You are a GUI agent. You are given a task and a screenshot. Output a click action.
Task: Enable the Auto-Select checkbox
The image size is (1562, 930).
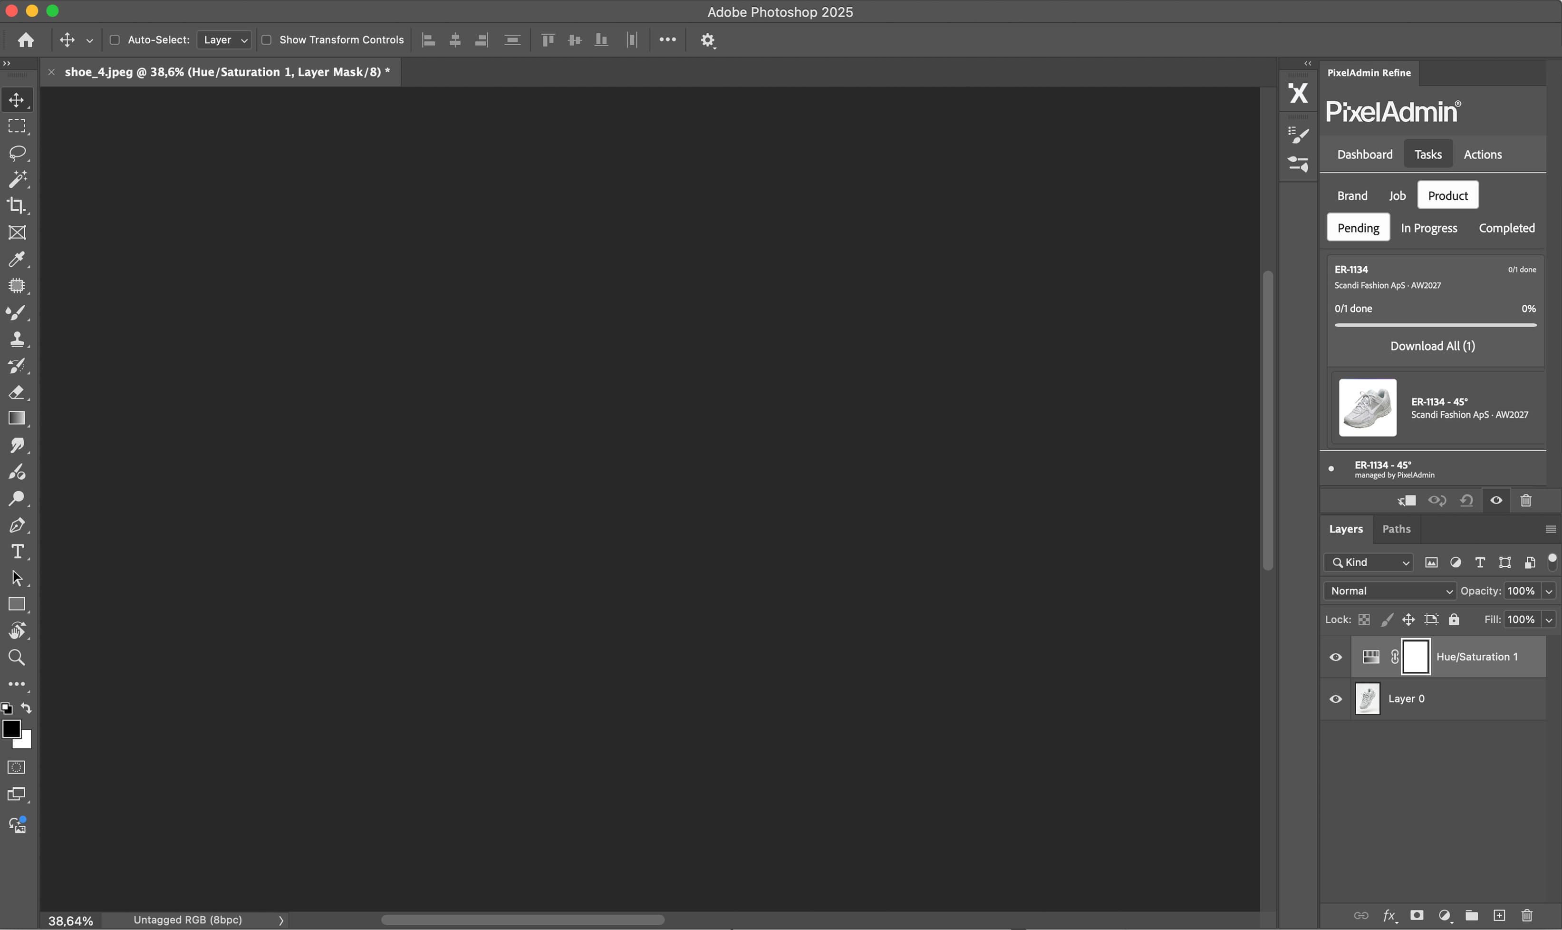click(115, 39)
